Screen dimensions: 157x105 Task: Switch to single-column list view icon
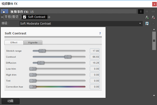pyautogui.click(x=141, y=11)
